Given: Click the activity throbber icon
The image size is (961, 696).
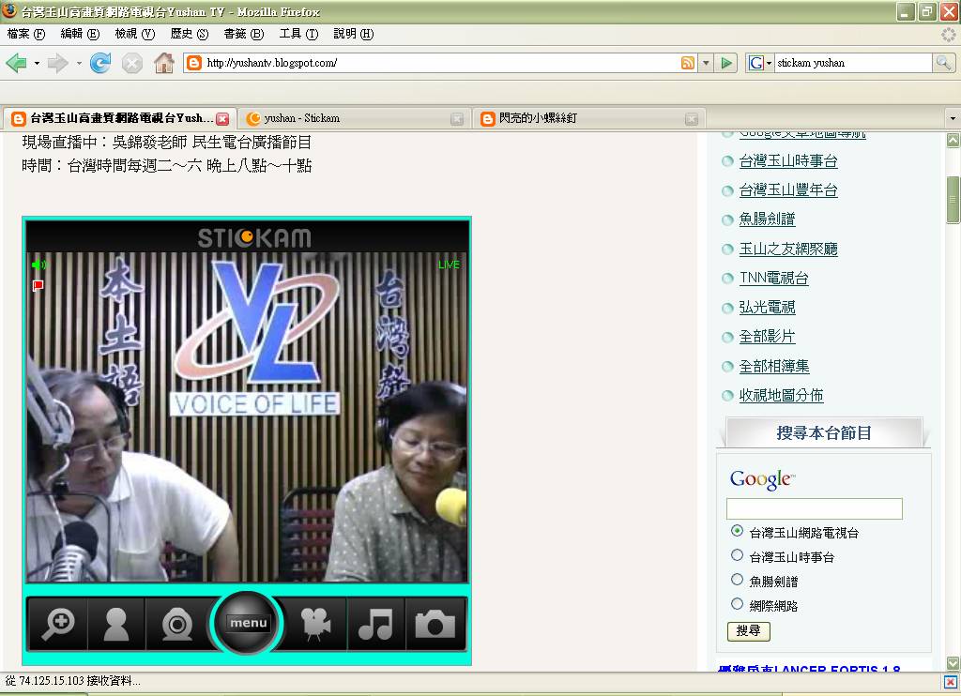Looking at the screenshot, I should click(x=948, y=35).
